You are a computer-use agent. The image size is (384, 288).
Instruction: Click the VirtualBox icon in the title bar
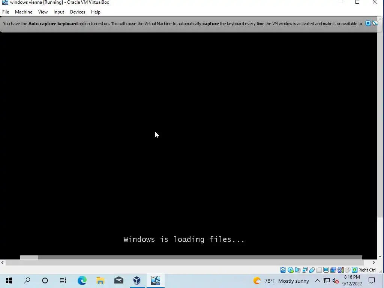[x=5, y=2]
